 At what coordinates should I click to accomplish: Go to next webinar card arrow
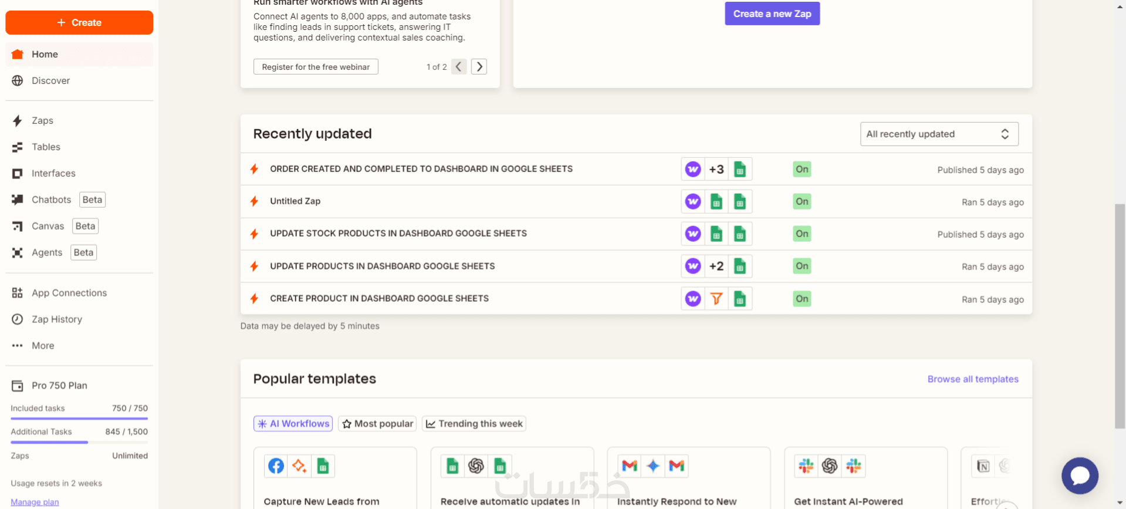[479, 67]
